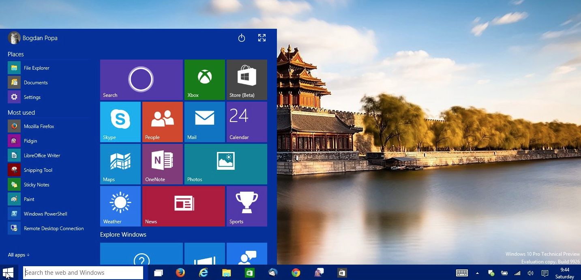Image resolution: width=581 pixels, height=280 pixels.
Task: Open the green Store icon on the taskbar
Action: point(250,273)
